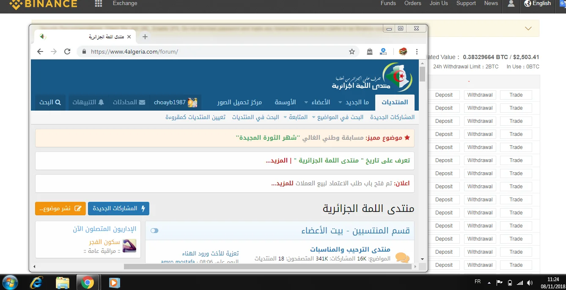The height and width of the screenshot is (290, 566).
Task: Open Chrome's three-dot menu
Action: [417, 51]
